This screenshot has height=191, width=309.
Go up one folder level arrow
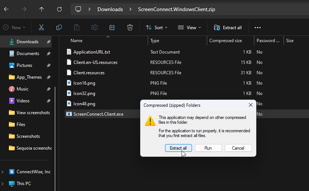coord(41,9)
